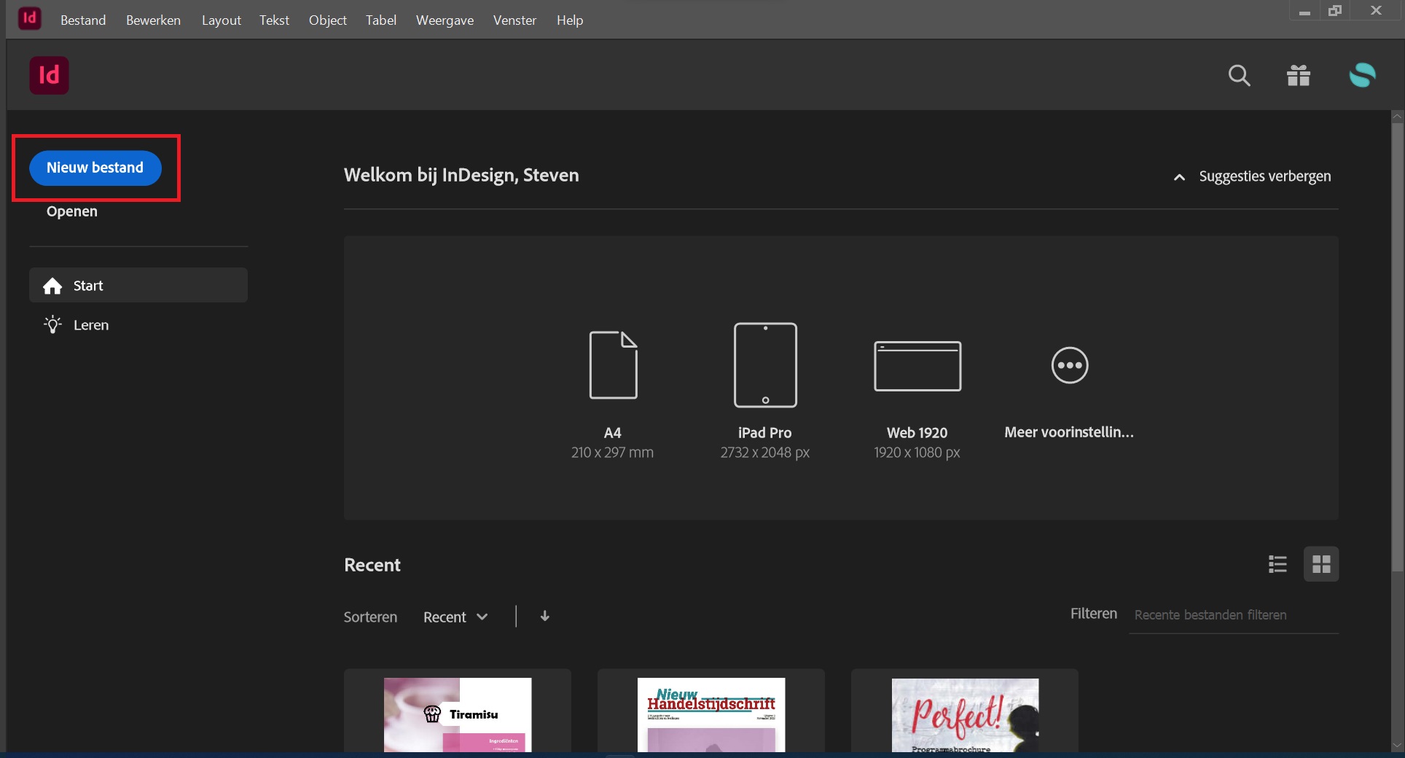The width and height of the screenshot is (1405, 758).
Task: Open the Tabel menu
Action: coord(380,20)
